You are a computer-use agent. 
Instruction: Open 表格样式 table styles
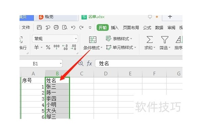coord(119,39)
